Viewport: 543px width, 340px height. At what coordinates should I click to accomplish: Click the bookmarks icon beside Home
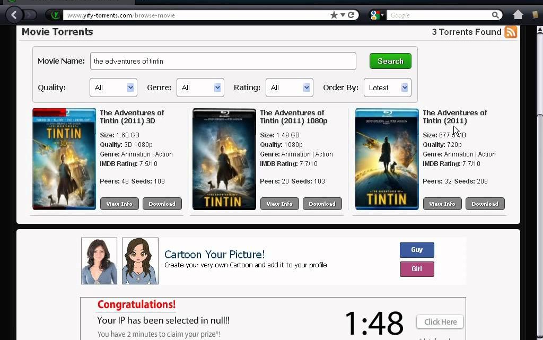(536, 14)
